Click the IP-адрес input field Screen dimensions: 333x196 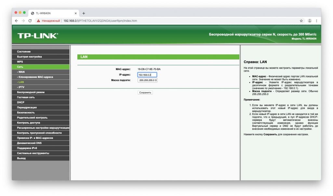click(x=147, y=75)
